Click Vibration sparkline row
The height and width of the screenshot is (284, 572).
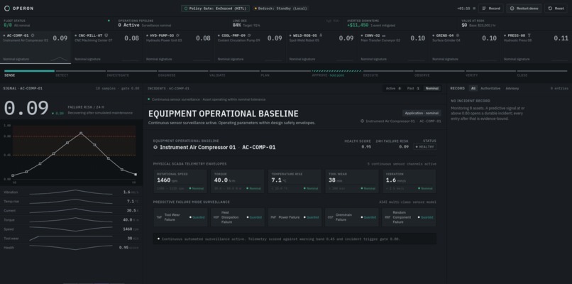click(71, 192)
